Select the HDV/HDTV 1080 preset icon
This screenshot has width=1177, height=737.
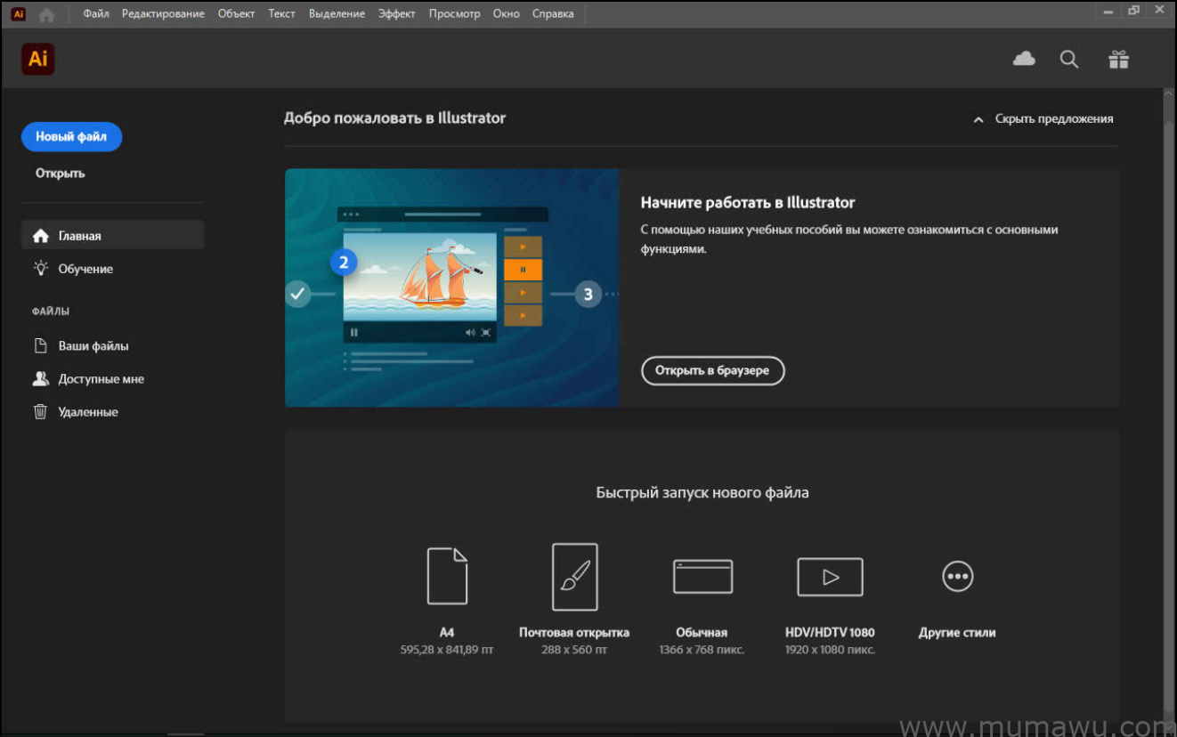click(830, 577)
